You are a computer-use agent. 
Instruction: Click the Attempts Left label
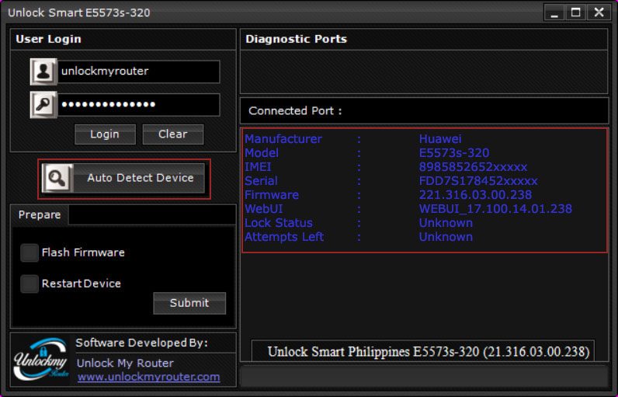pos(284,237)
